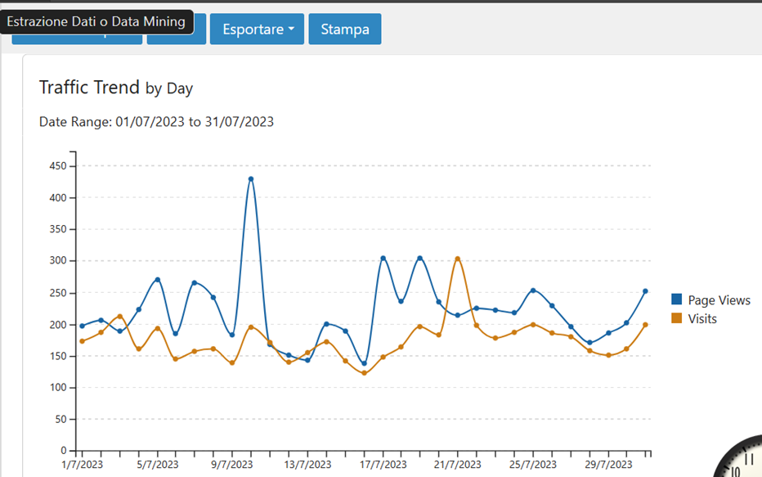This screenshot has width=762, height=477.
Task: Click the y-axis value "450"
Action: pos(58,166)
